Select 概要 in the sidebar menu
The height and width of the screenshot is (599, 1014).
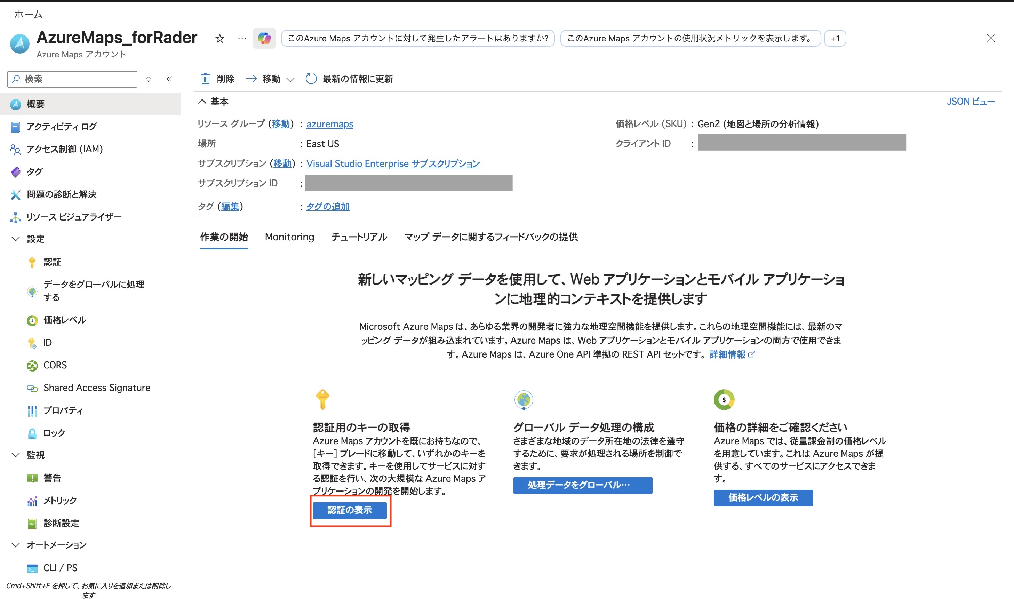pos(90,104)
